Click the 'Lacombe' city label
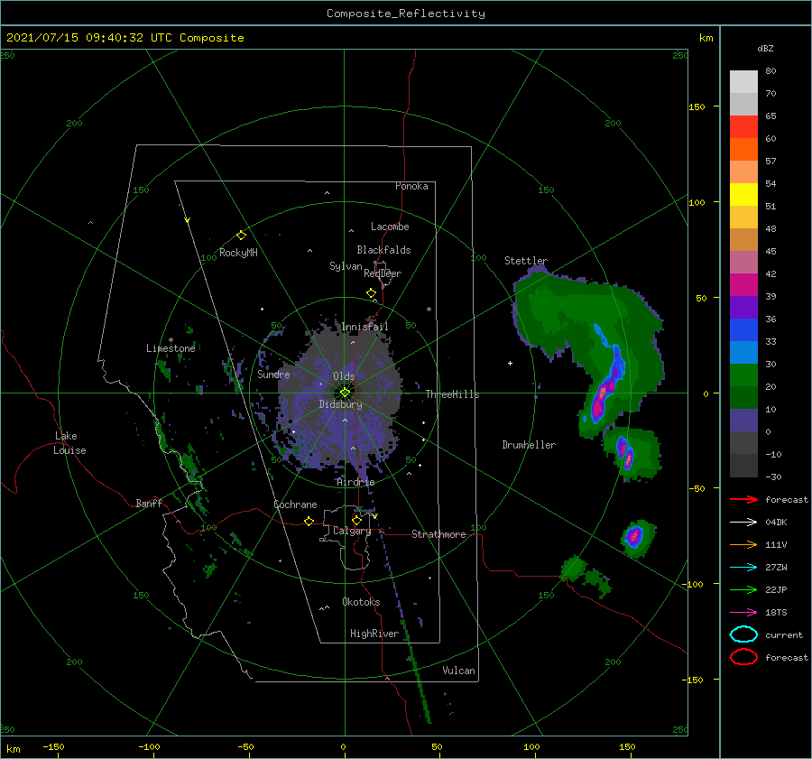The height and width of the screenshot is (759, 812). click(390, 227)
